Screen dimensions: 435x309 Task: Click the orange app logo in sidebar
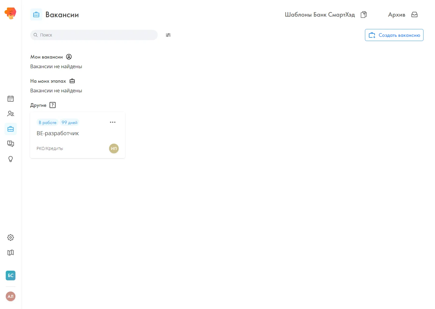coord(10,13)
